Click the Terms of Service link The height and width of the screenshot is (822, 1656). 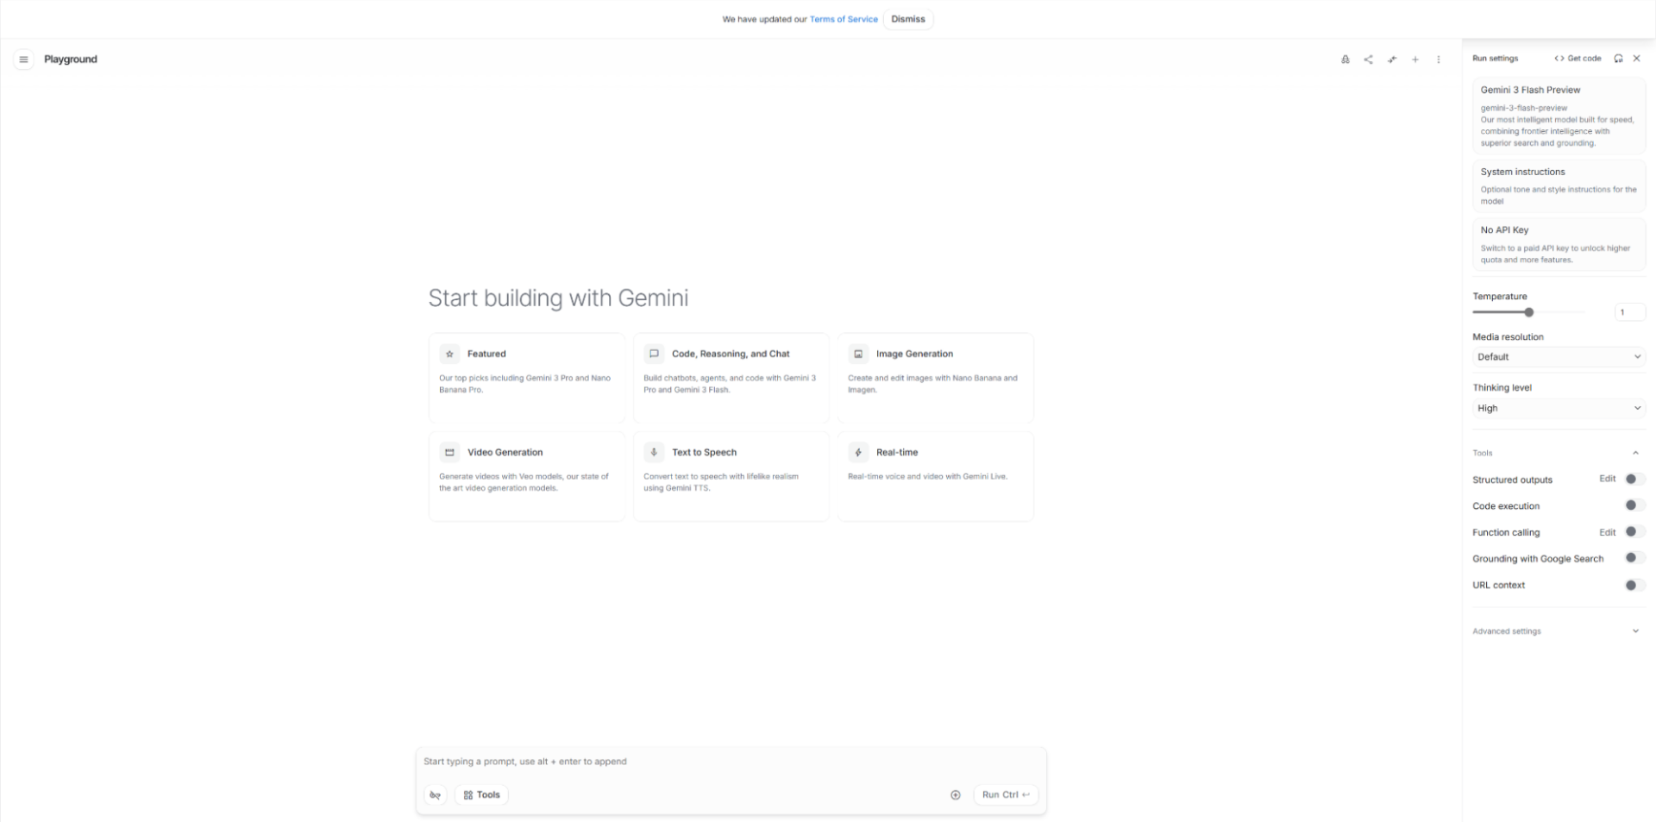coord(844,18)
